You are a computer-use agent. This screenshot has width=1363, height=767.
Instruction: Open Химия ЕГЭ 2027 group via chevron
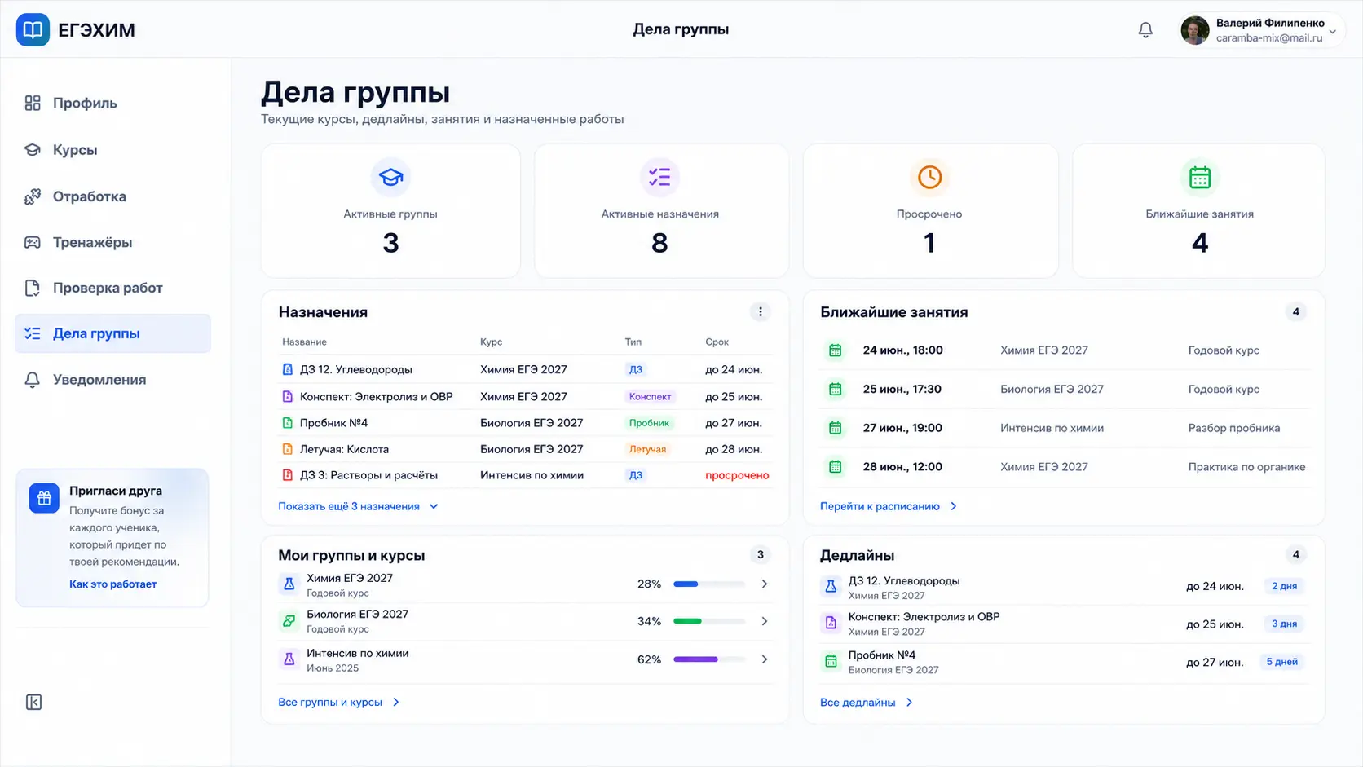(x=764, y=584)
